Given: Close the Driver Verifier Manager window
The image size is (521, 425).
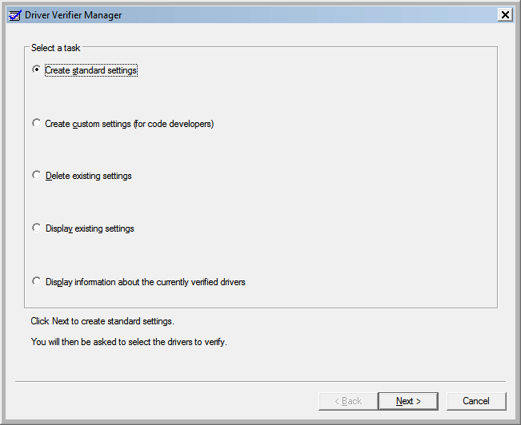Looking at the screenshot, I should (x=505, y=15).
